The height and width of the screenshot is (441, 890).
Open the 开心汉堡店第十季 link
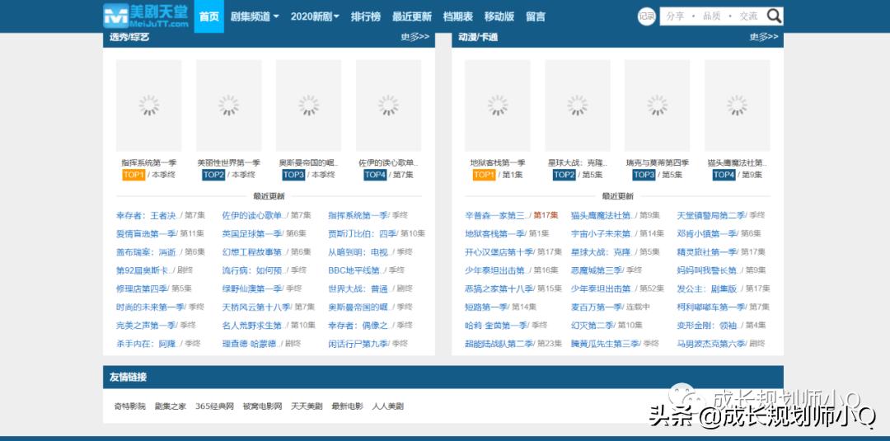(499, 252)
